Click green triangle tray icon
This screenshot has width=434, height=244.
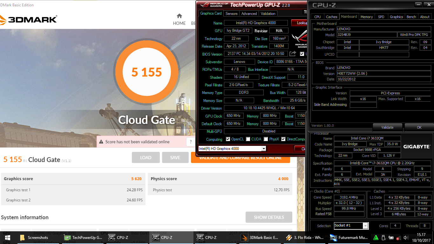tap(376, 238)
